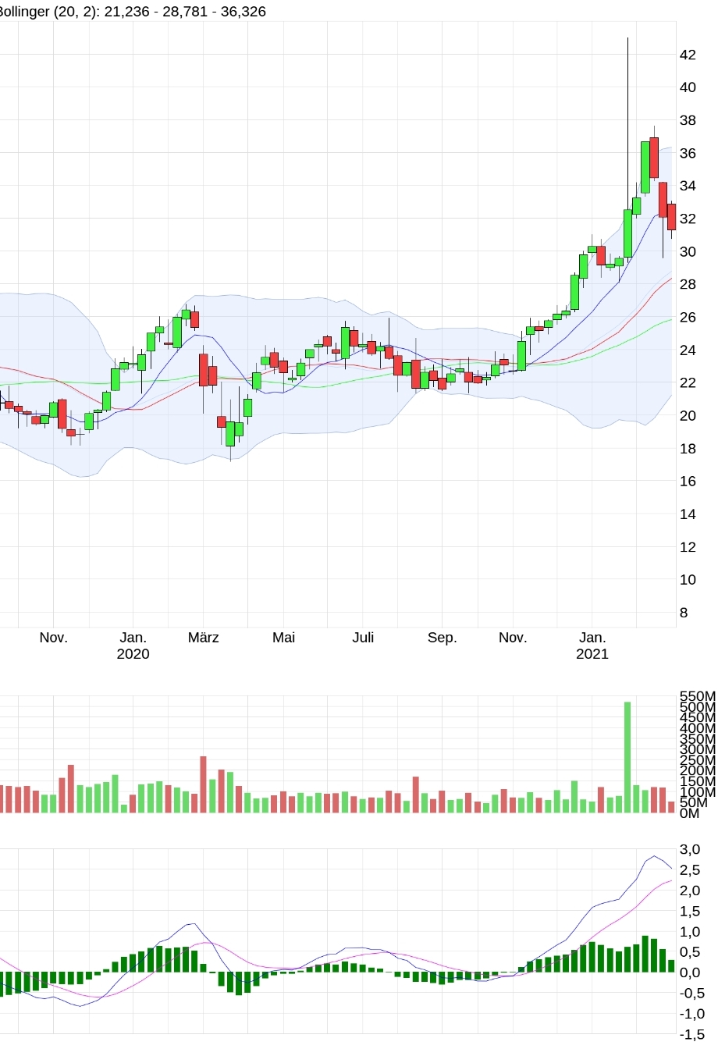Click the price axis value 8
Image resolution: width=718 pixels, height=1056 pixels.
click(684, 613)
